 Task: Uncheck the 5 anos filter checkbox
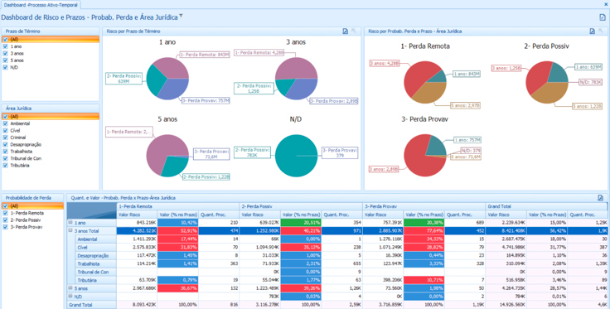(x=6, y=60)
